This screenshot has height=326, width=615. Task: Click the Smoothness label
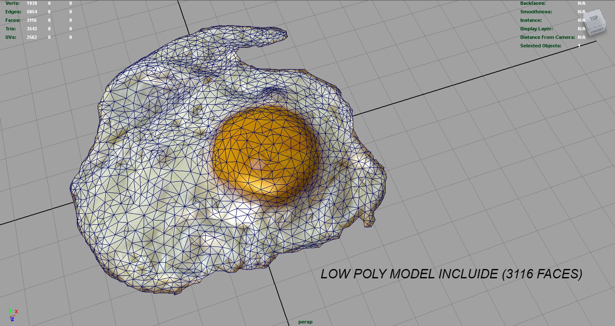[x=536, y=12]
